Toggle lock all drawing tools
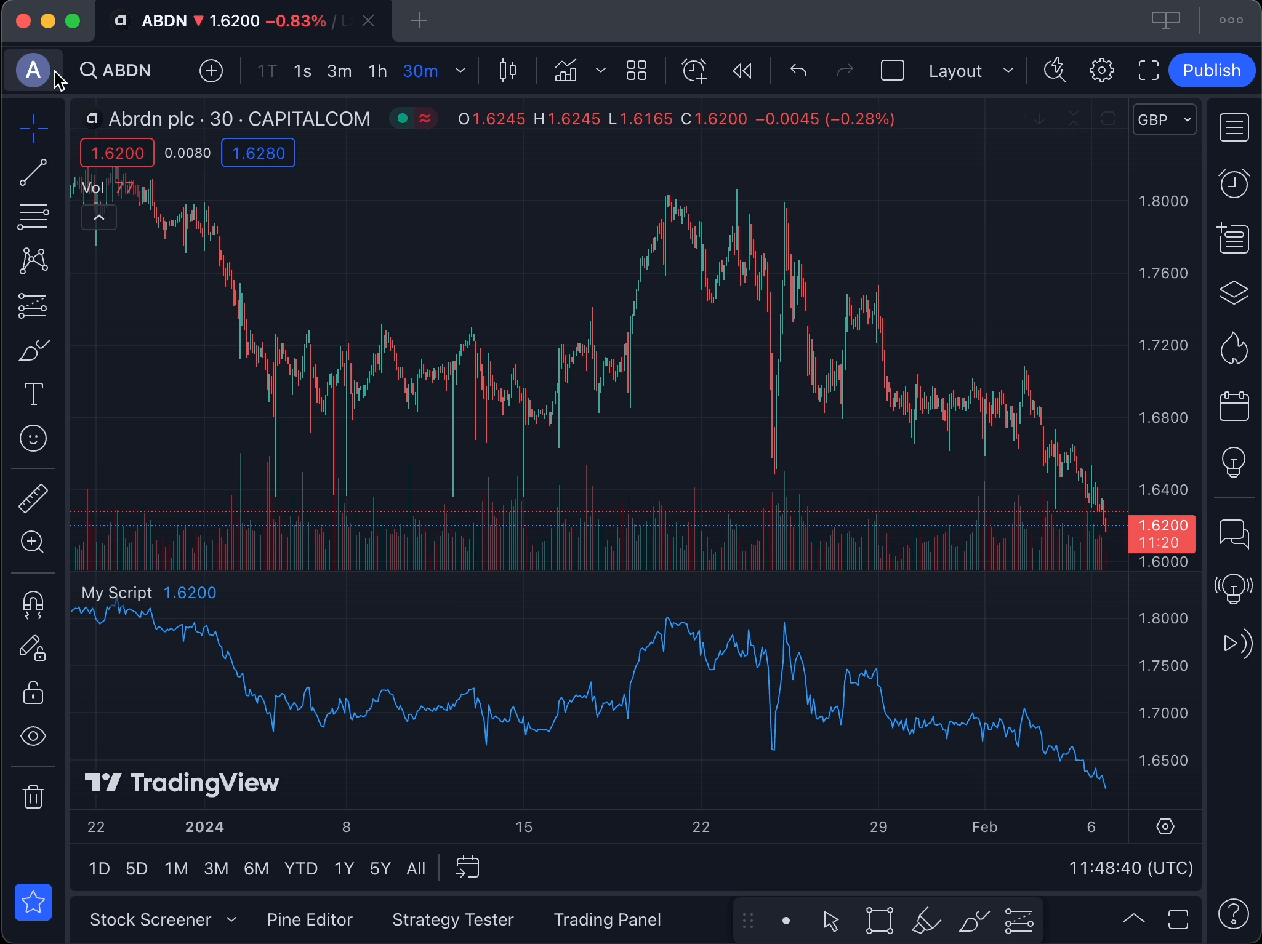The height and width of the screenshot is (944, 1262). (x=33, y=693)
